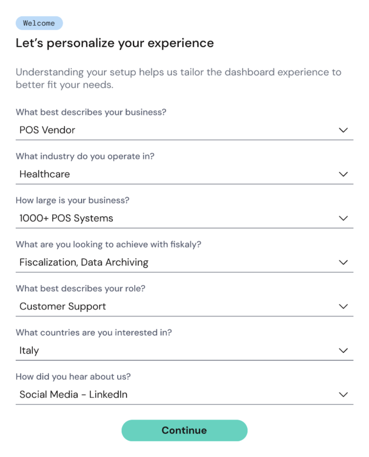
Task: Click the chevron beside "1000+ POS Systems"
Action: 343,218
